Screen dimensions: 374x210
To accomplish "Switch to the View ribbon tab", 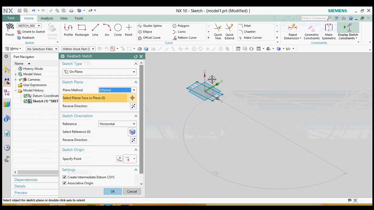I will coord(64,18).
